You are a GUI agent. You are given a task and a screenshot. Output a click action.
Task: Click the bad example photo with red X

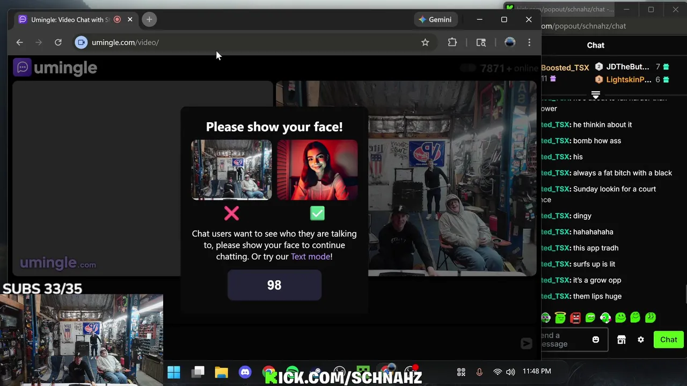(231, 170)
